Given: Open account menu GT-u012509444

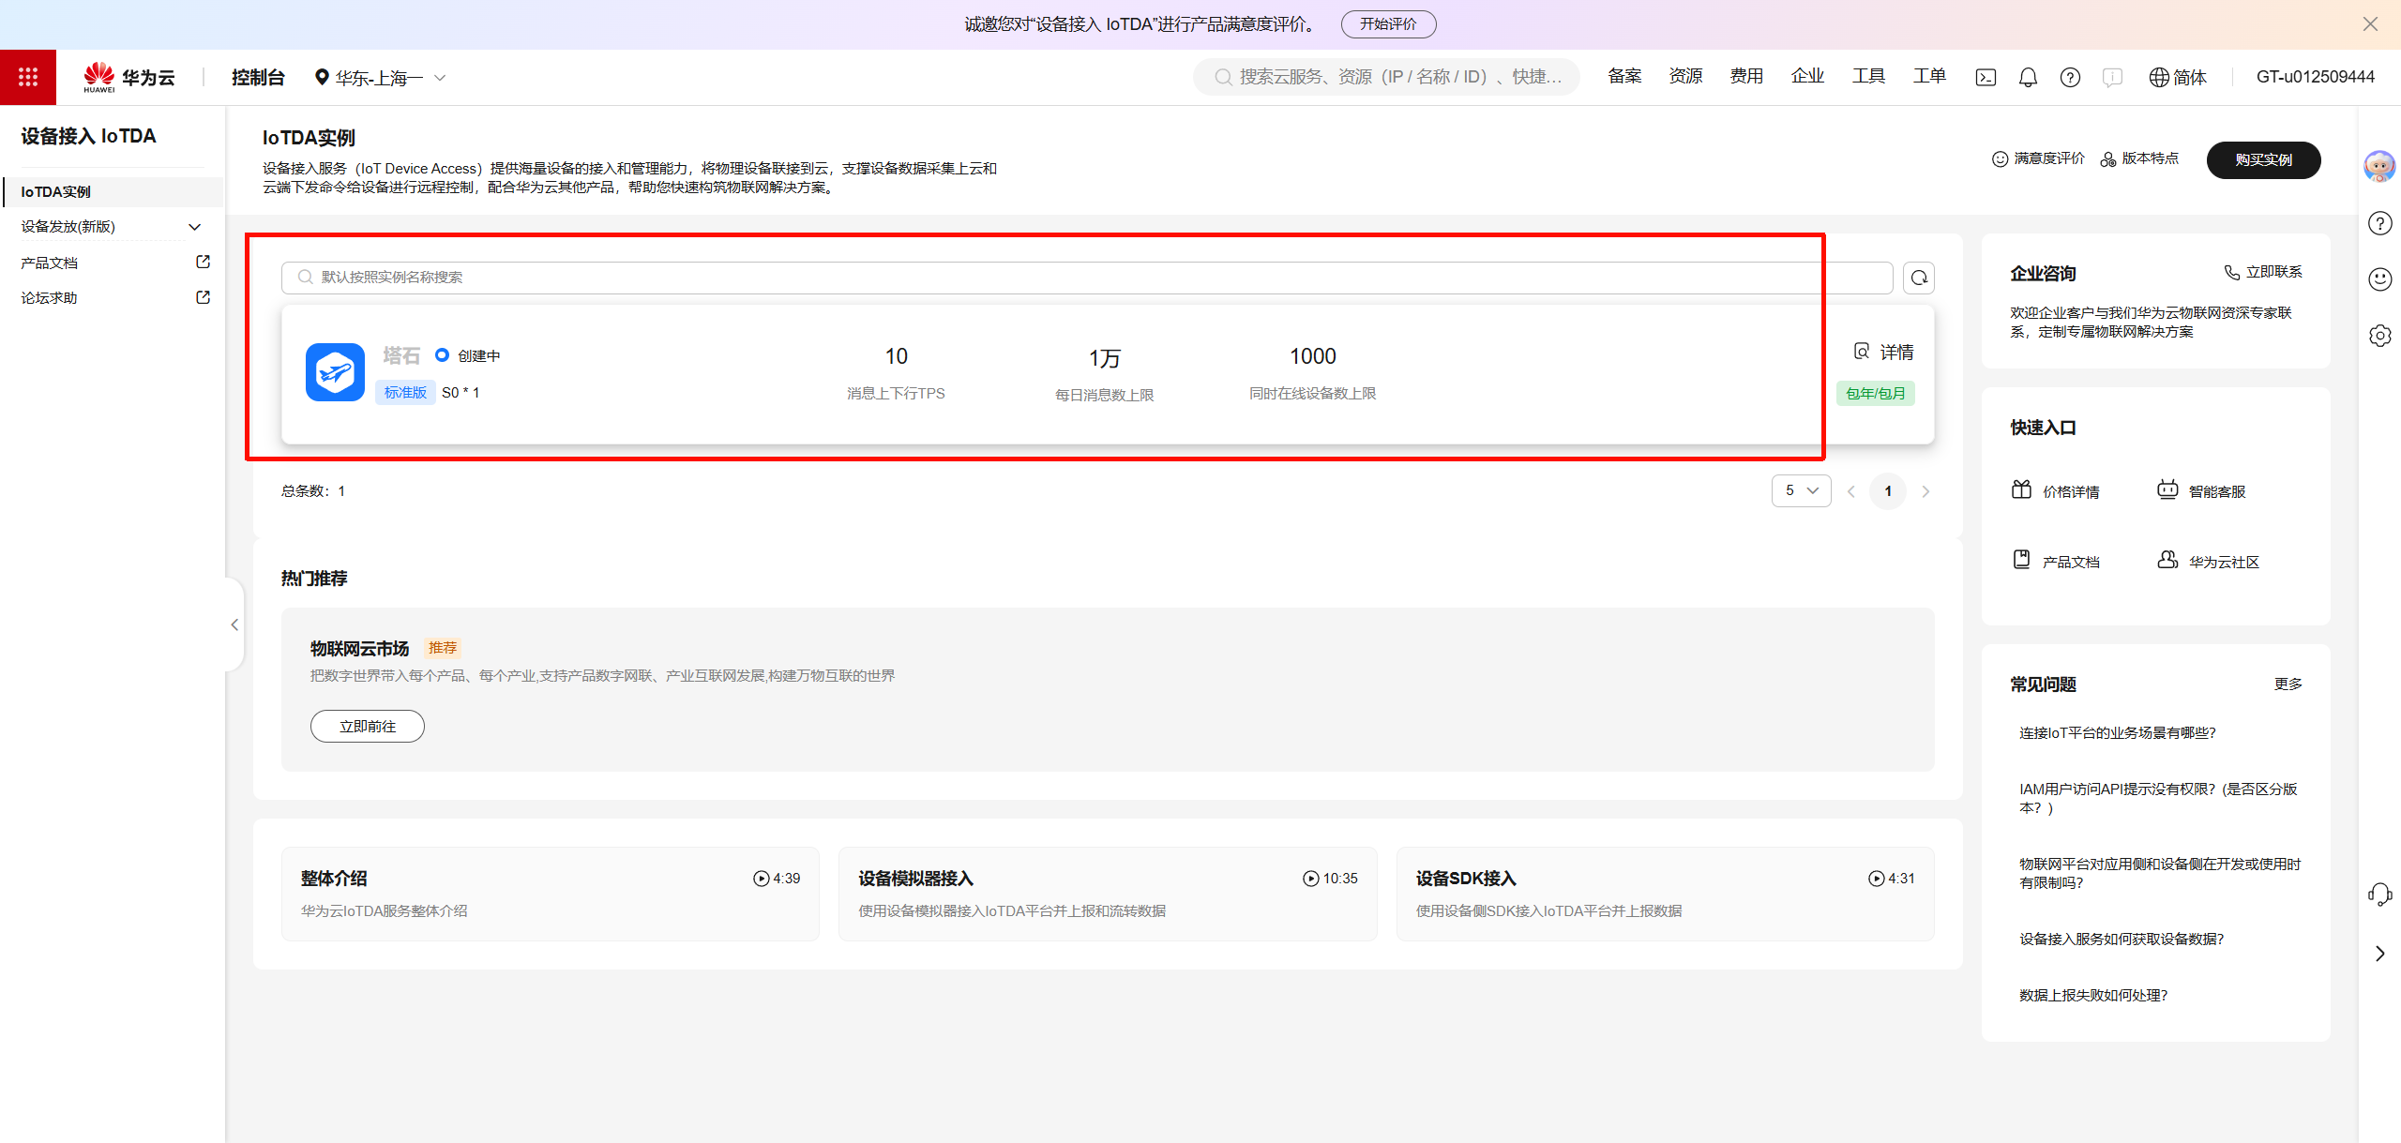Looking at the screenshot, I should (x=2316, y=77).
